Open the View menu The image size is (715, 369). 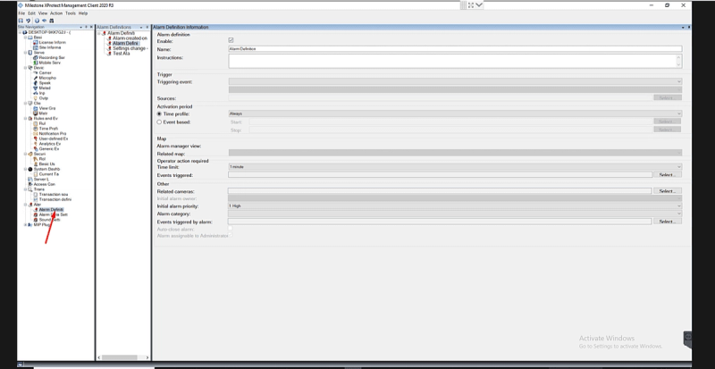[43, 13]
